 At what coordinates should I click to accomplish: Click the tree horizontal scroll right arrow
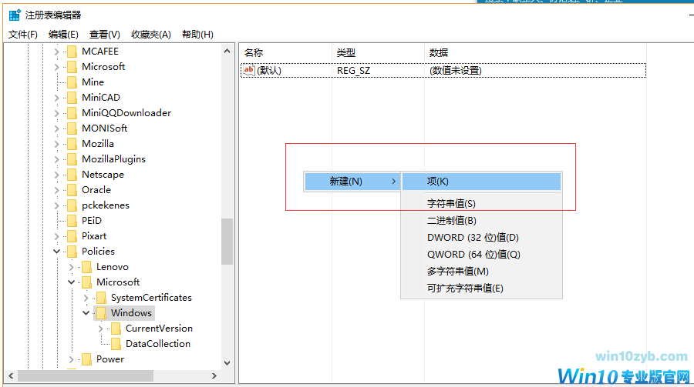point(214,376)
